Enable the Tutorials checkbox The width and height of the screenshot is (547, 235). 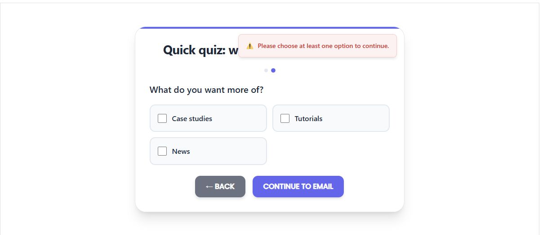coord(285,118)
